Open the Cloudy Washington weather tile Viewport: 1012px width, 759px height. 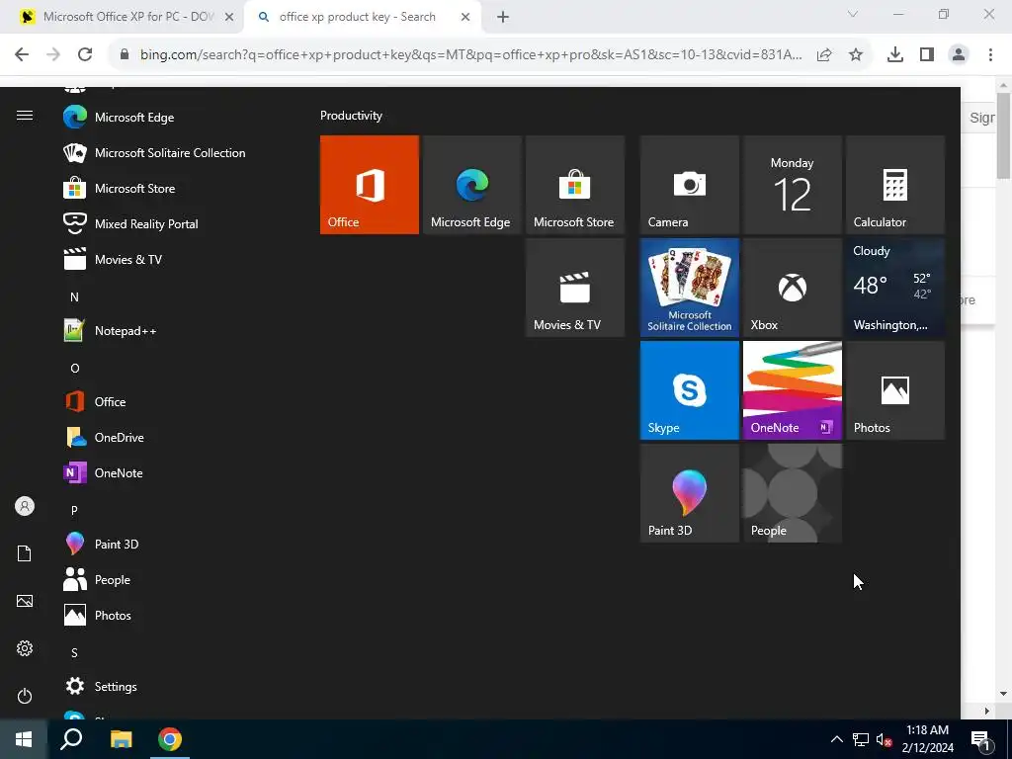[x=895, y=288]
